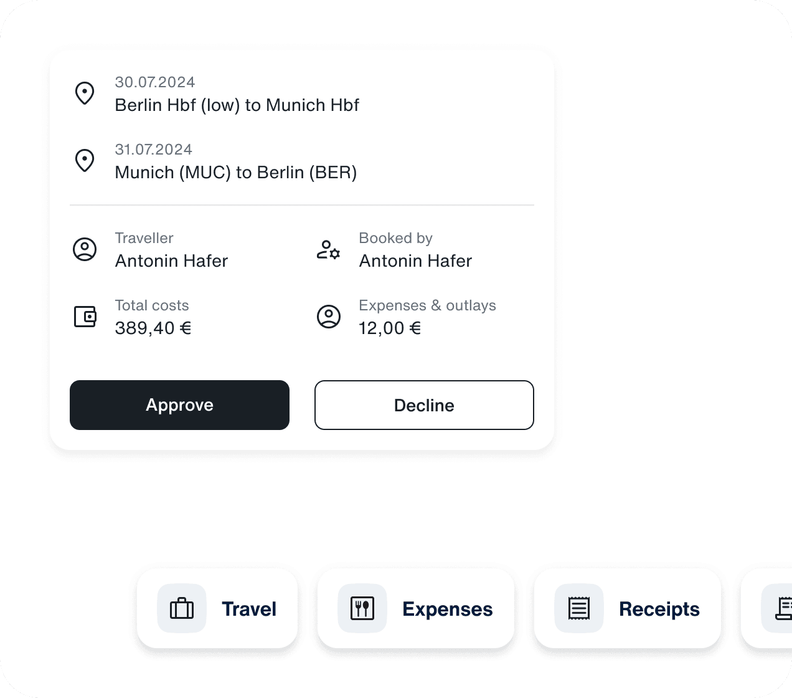
Task: Click the fork and spoon Expenses icon
Action: click(x=362, y=608)
